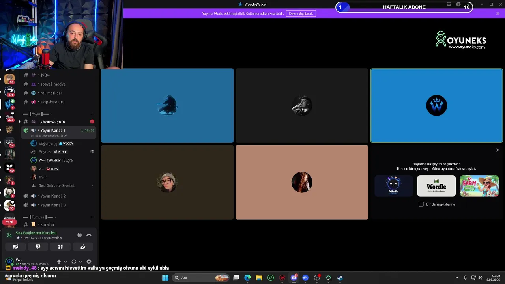Launch the Wordle activity
The height and width of the screenshot is (284, 505).
pyautogui.click(x=436, y=186)
